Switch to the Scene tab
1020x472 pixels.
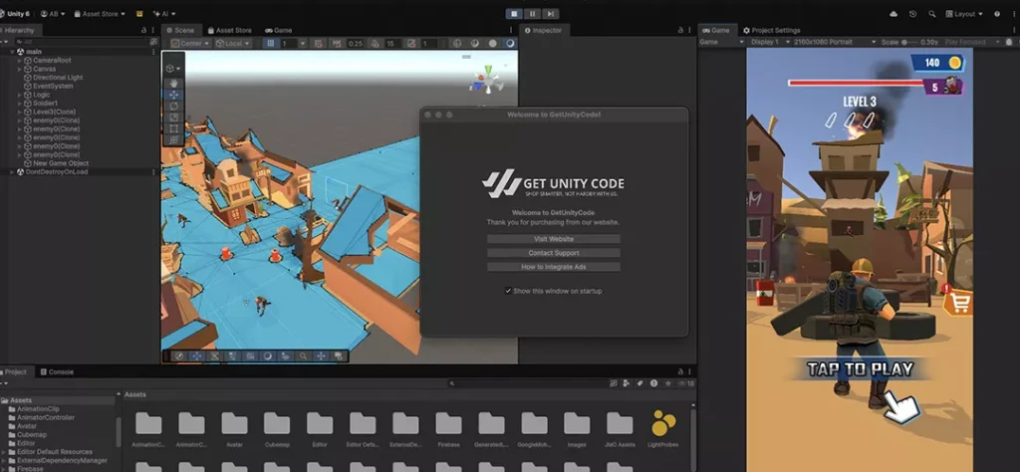[x=181, y=30]
